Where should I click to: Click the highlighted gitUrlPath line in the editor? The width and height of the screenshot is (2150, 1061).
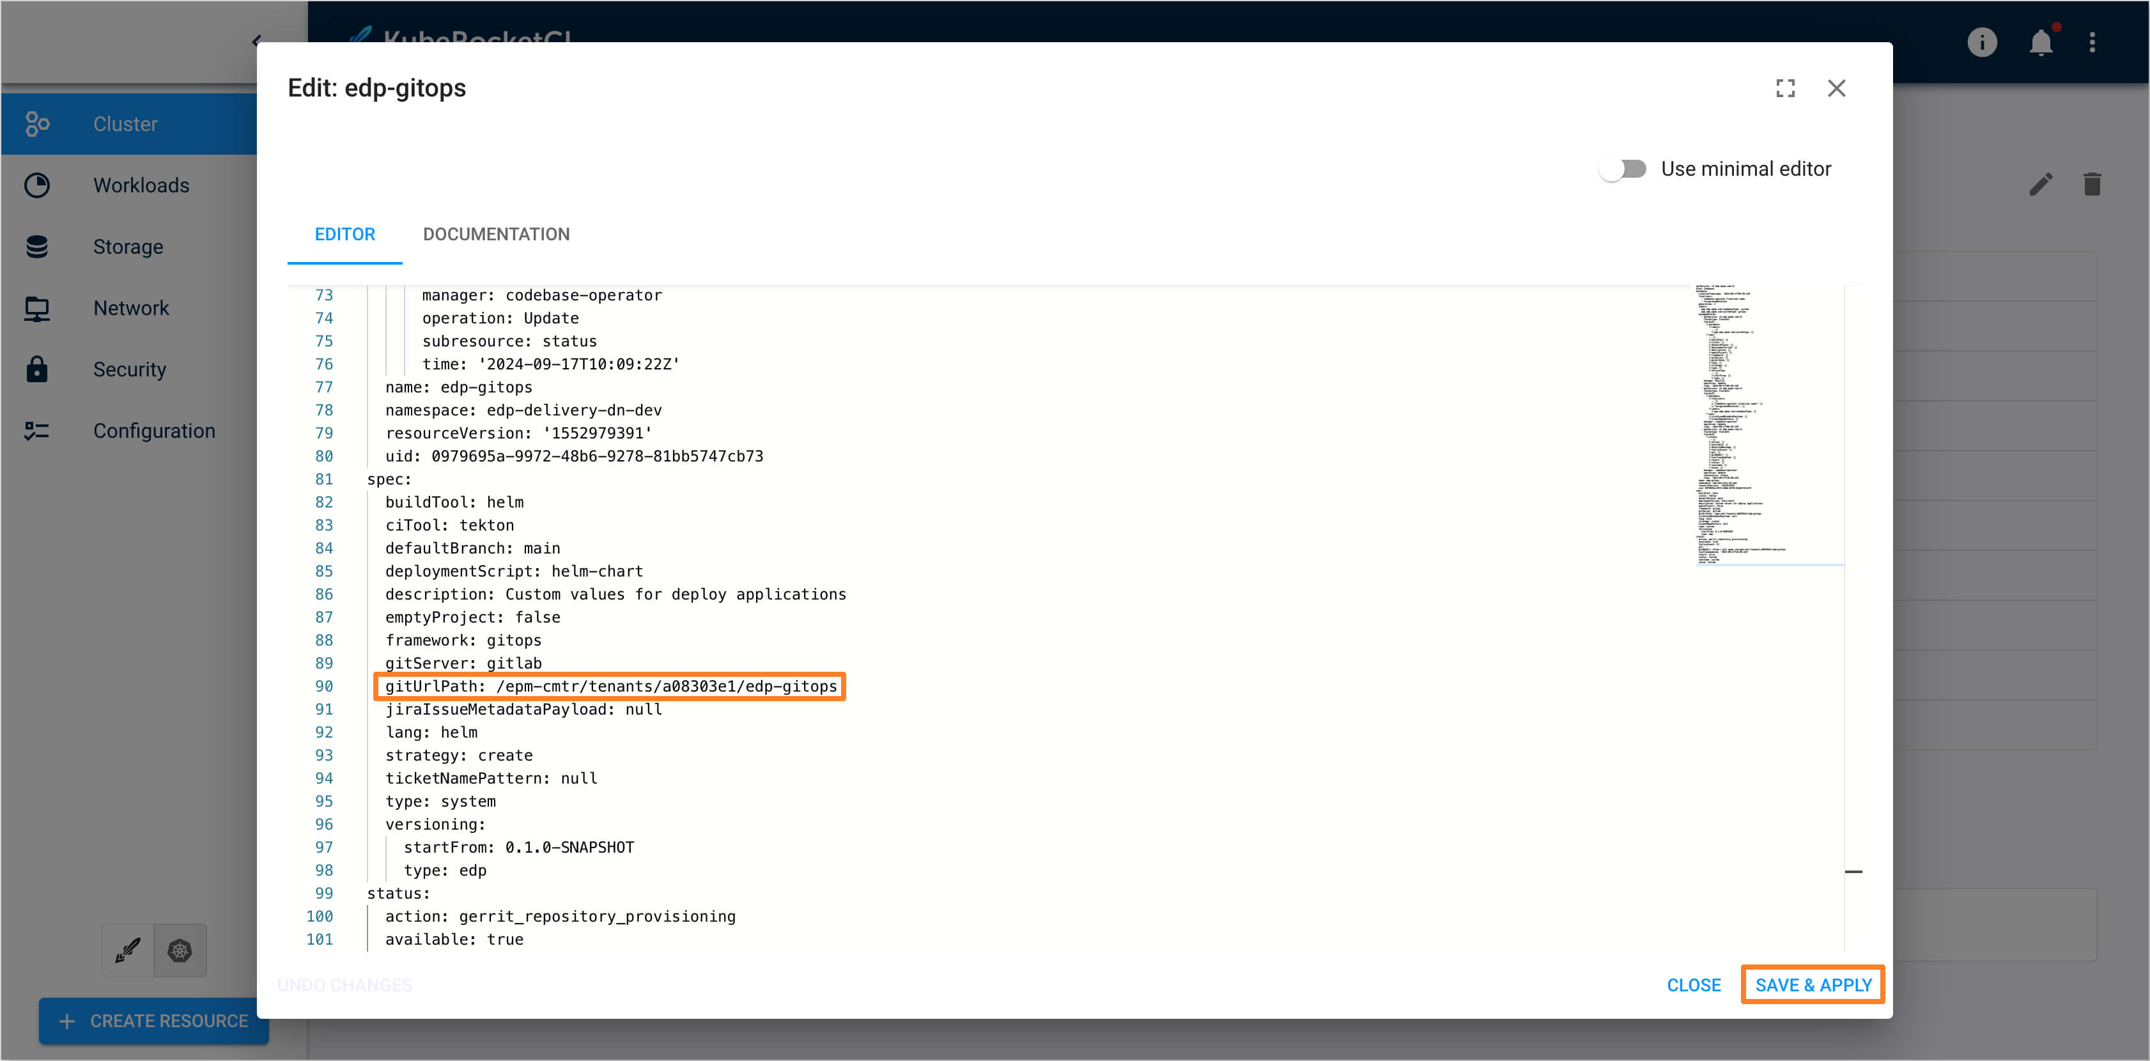pos(611,686)
